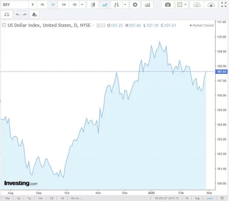229x201 pixels.
Task: Open the indicators chart icon
Action: point(147,5)
